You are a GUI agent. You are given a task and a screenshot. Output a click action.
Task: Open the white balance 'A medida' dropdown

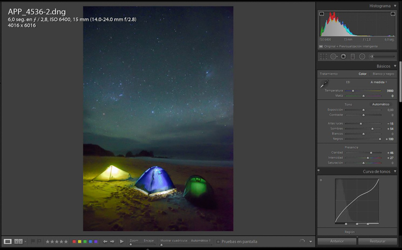[x=378, y=82]
